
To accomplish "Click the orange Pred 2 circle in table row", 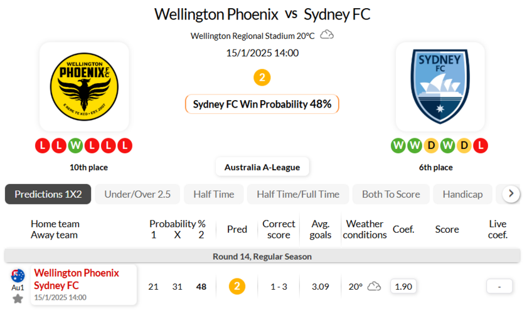I will pos(237,286).
